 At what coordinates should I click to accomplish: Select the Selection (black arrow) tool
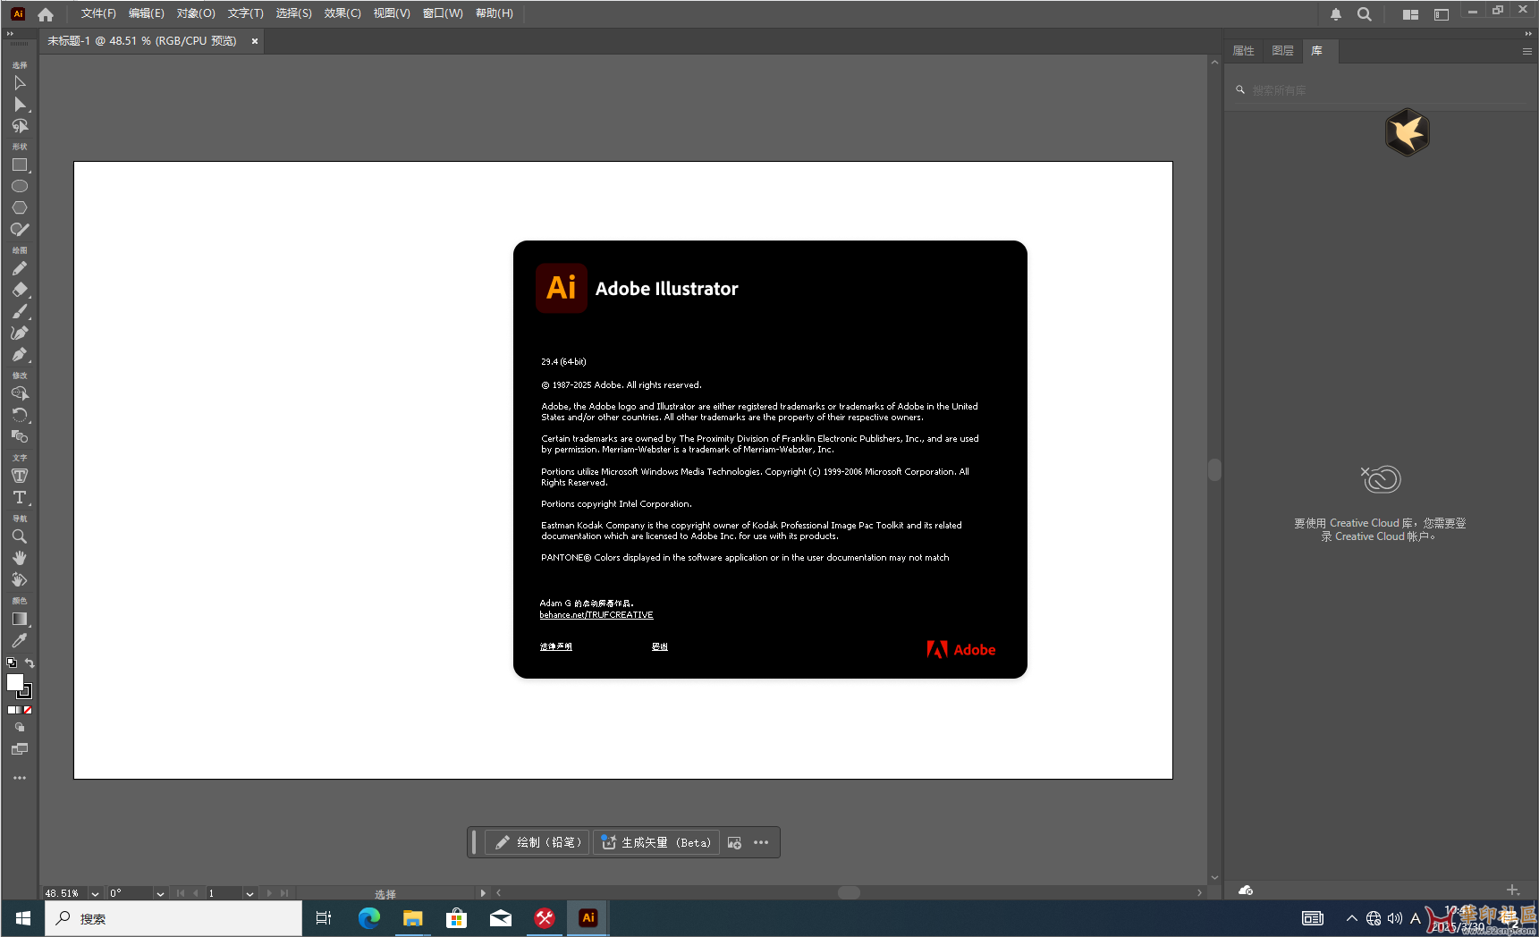(20, 83)
